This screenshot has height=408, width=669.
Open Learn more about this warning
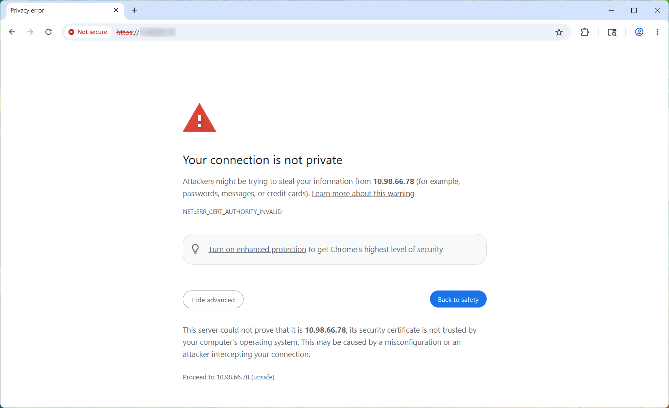pos(363,194)
